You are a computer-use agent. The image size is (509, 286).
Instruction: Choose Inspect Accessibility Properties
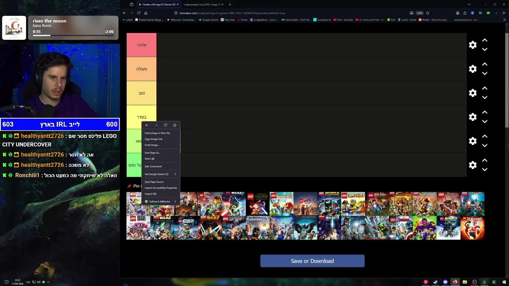point(161,188)
